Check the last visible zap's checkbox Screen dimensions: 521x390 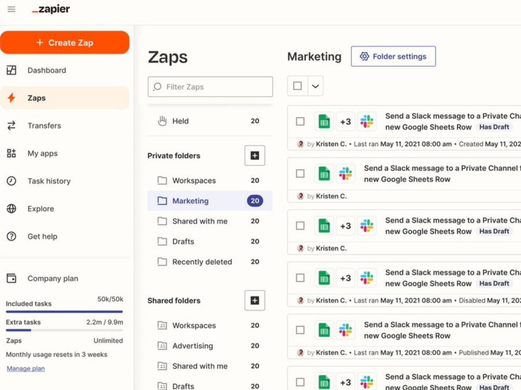click(300, 382)
